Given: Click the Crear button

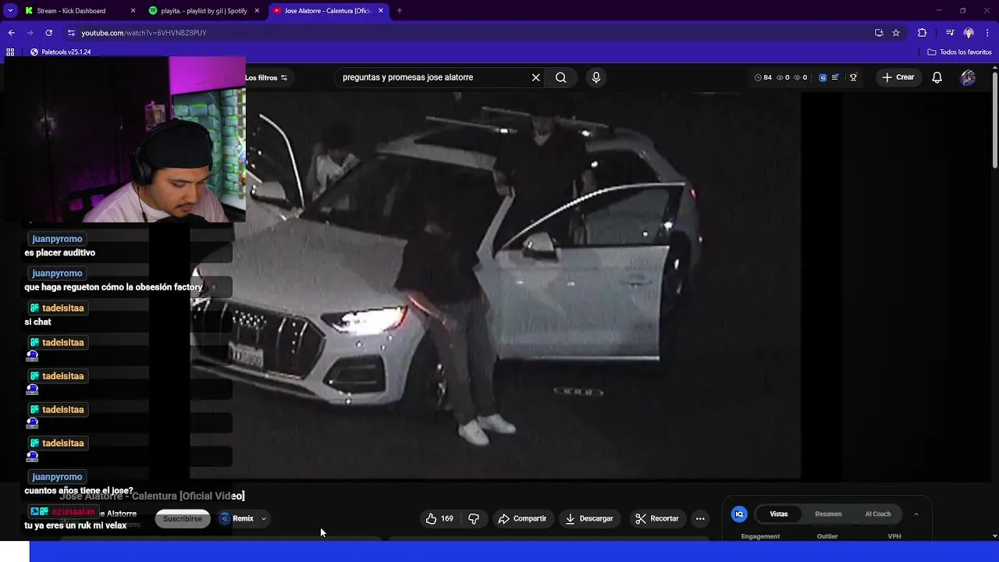Looking at the screenshot, I should (x=898, y=77).
